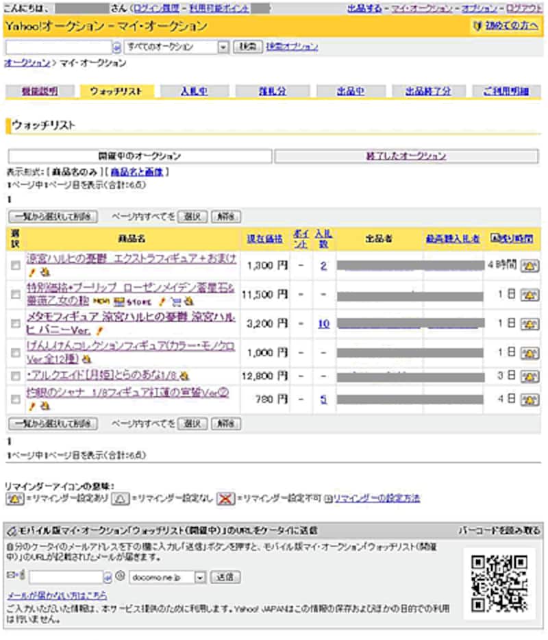The width and height of the screenshot is (548, 640).
Task: Switch to the 出品中 tab
Action: tap(351, 91)
